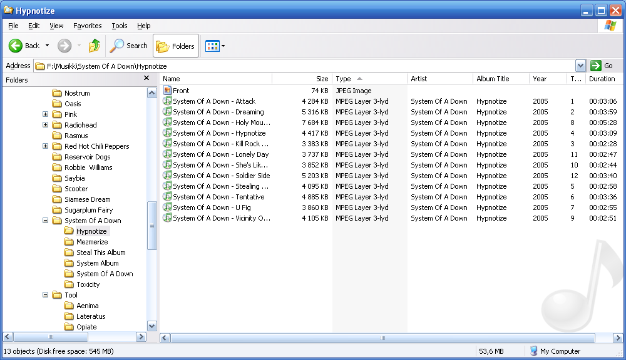Click the file list horizontal scroll-right arrow

tap(618, 338)
